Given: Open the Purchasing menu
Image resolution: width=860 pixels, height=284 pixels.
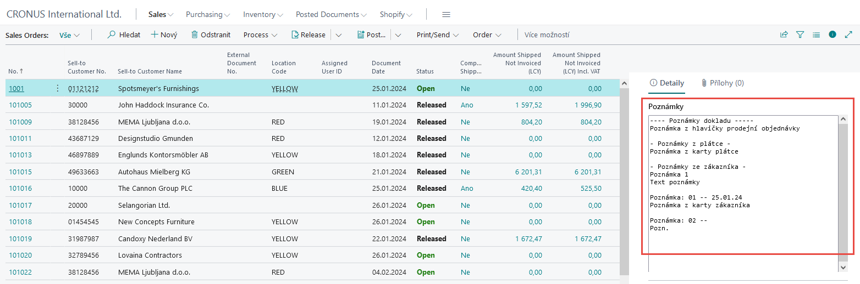Looking at the screenshot, I should tap(207, 14).
